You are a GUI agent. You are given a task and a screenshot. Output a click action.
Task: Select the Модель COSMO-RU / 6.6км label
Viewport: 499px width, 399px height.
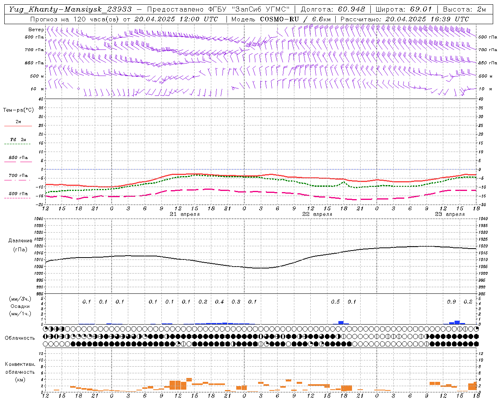tap(281, 19)
